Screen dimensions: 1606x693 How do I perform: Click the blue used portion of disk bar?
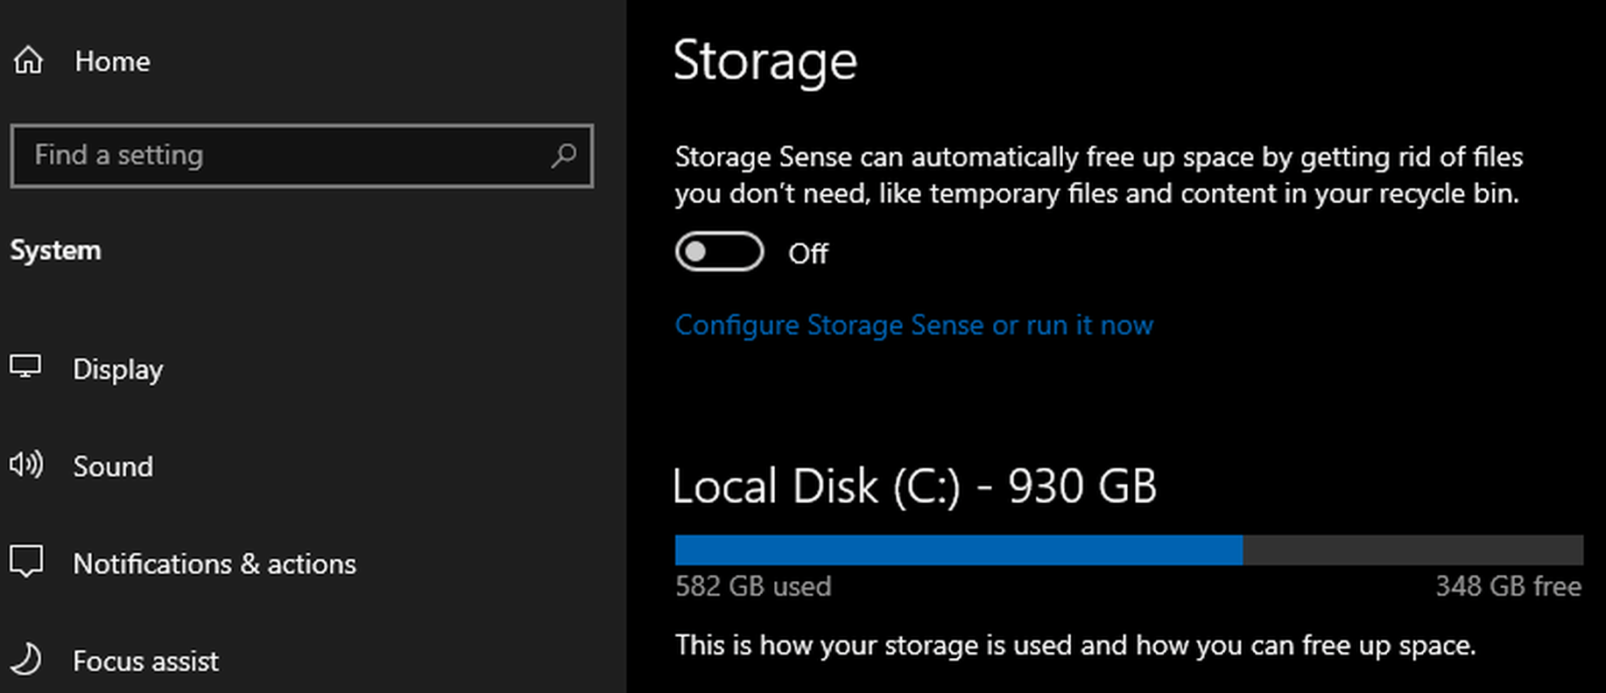[959, 550]
